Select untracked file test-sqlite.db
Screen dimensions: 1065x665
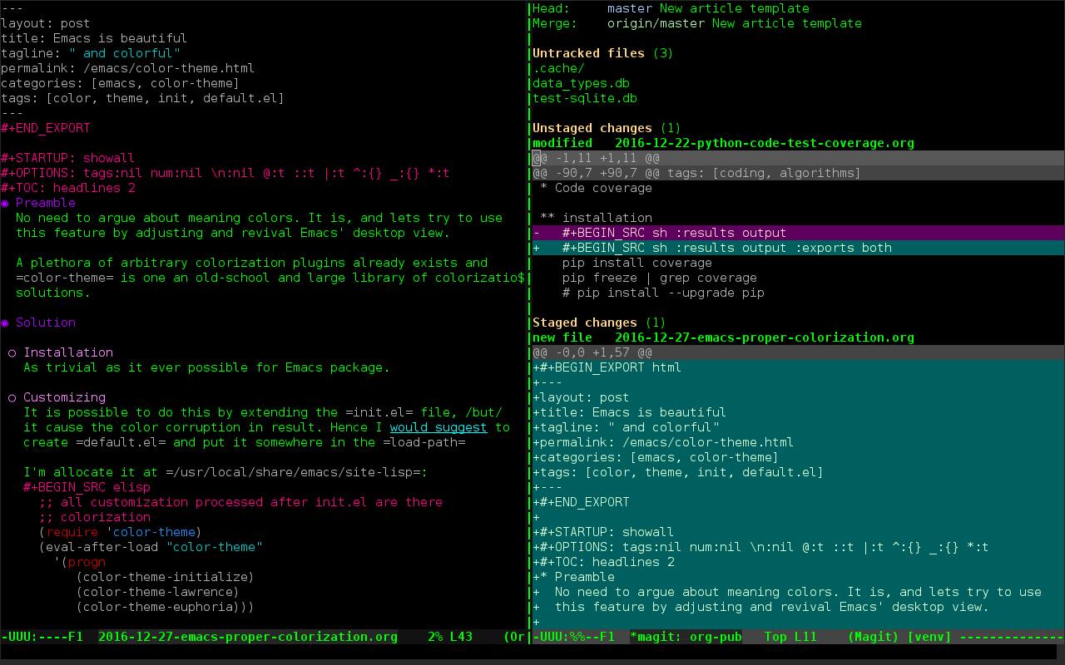point(585,98)
